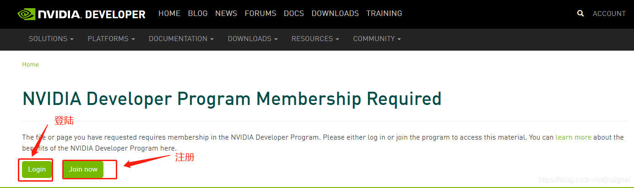Go to HOME in top navigation
634x188 pixels.
[169, 14]
